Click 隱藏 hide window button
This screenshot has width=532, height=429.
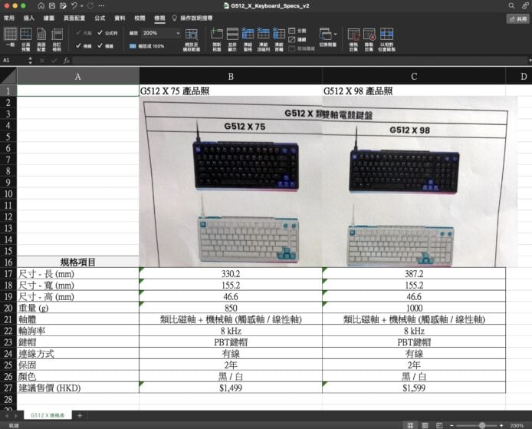click(x=297, y=40)
